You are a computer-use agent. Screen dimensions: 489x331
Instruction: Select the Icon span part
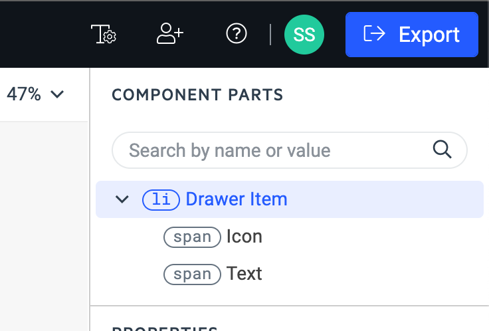244,237
